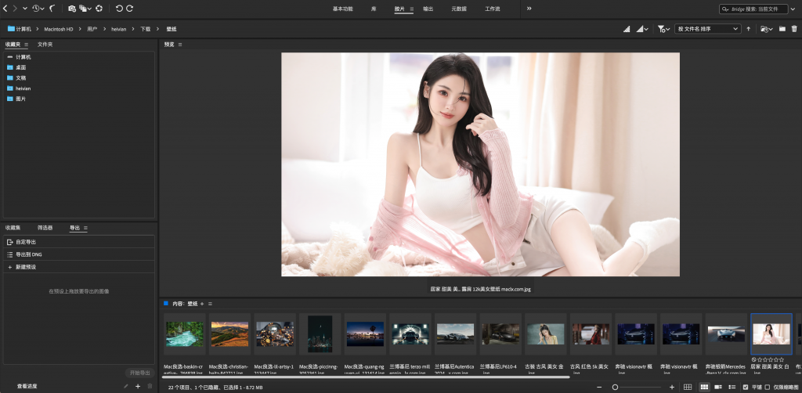
Task: Switch to the 输出 workspace
Action: [428, 9]
